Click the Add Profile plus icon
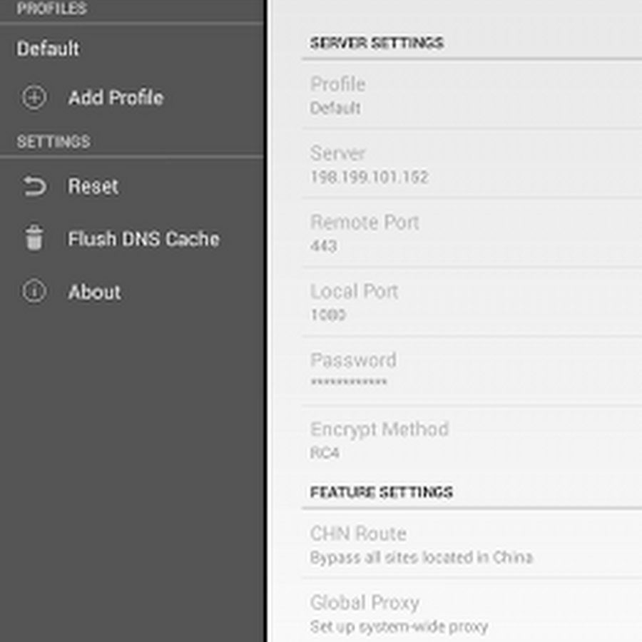The image size is (642, 642). click(x=34, y=98)
